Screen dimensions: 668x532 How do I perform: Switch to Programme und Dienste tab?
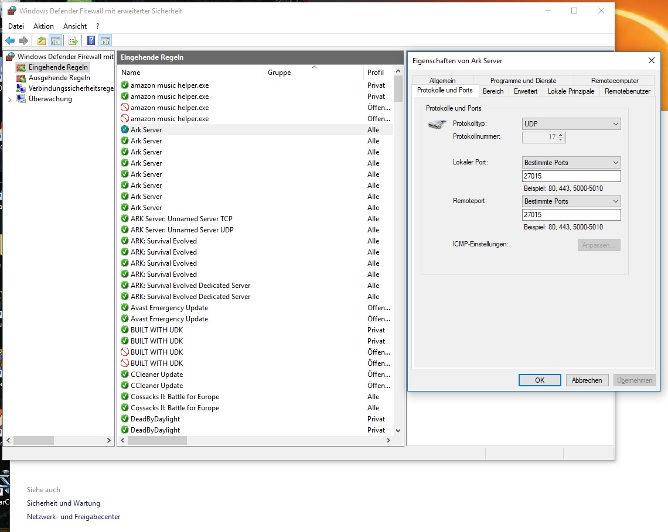(x=523, y=80)
